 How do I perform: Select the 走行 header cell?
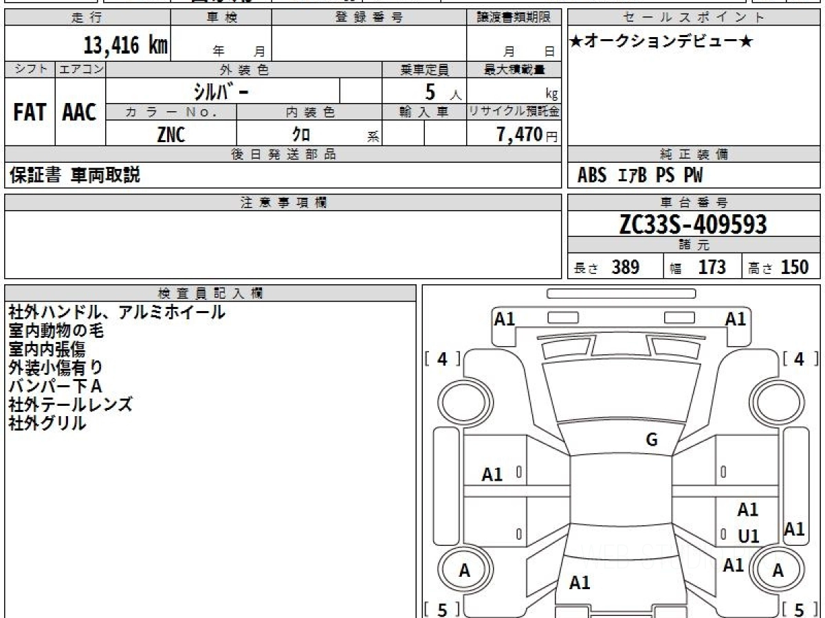click(87, 18)
